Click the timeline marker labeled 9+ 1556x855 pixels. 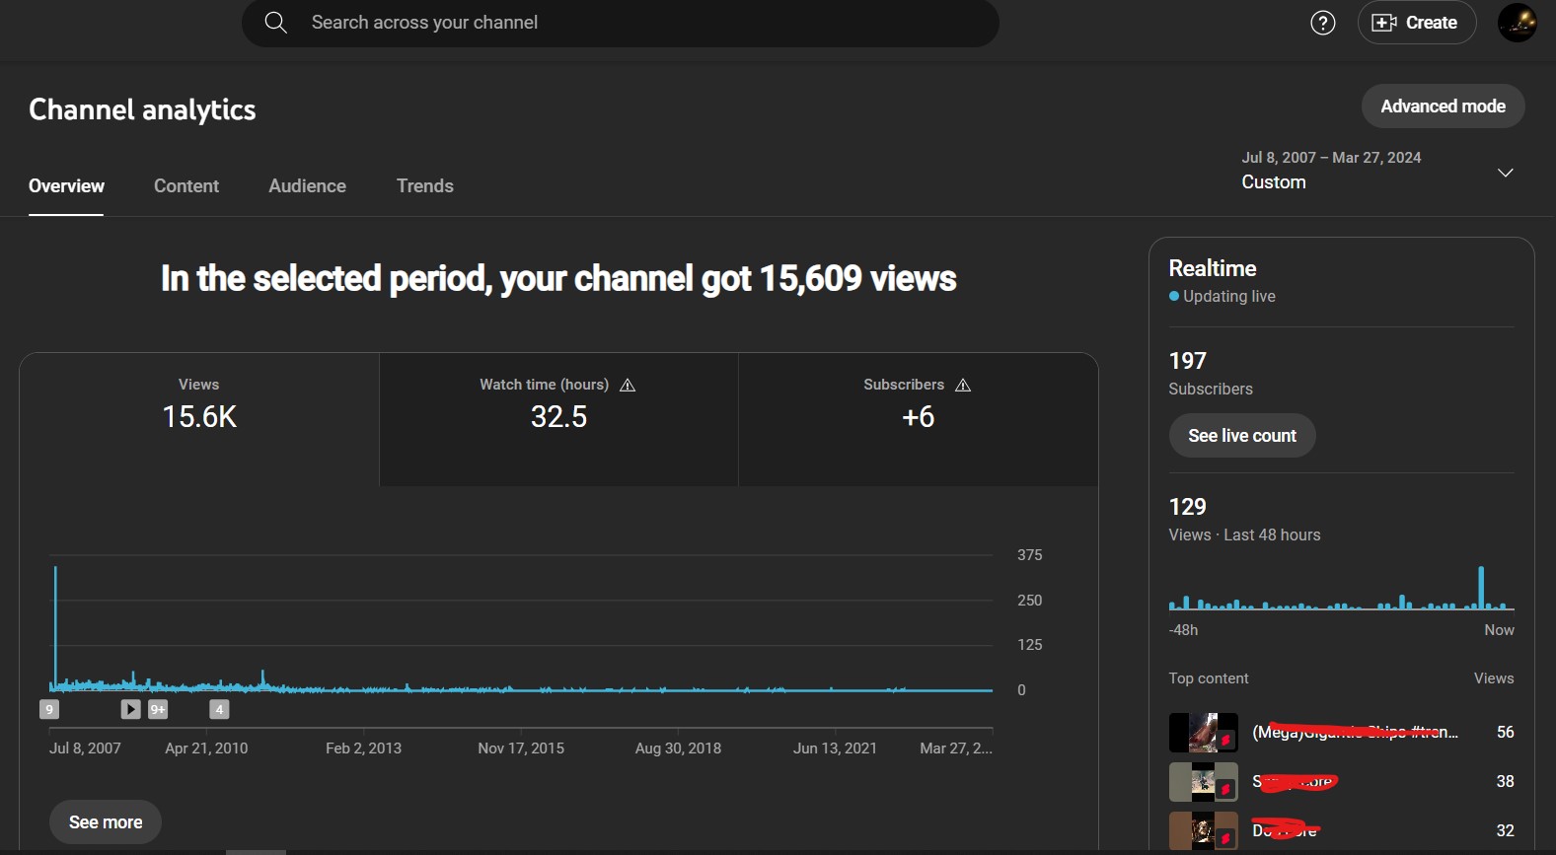click(158, 709)
